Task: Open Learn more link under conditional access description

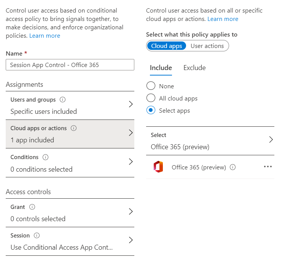Action: 45,36
